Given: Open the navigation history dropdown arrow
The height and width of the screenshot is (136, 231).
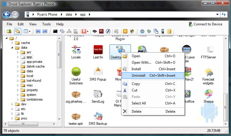Looking at the screenshot, I should click(21, 14).
